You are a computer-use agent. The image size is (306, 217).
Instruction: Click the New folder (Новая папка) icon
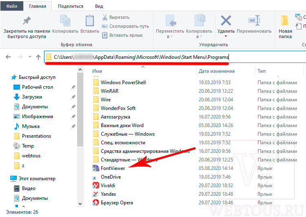[x=285, y=20]
